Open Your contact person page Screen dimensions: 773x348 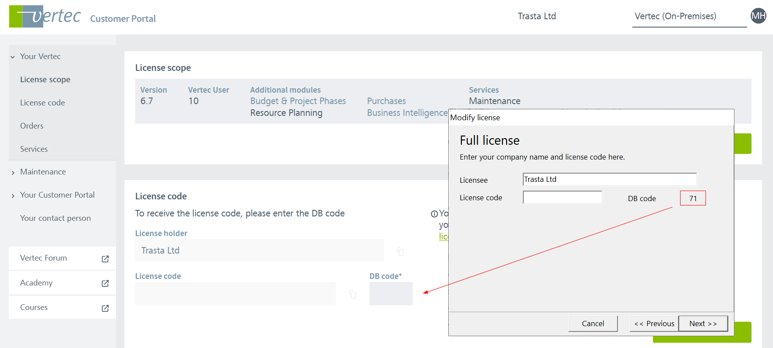[x=55, y=218]
